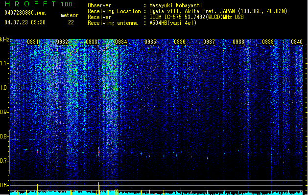The width and height of the screenshot is (308, 195).
Task: Click the 'meteor' count label
Action: click(x=70, y=15)
